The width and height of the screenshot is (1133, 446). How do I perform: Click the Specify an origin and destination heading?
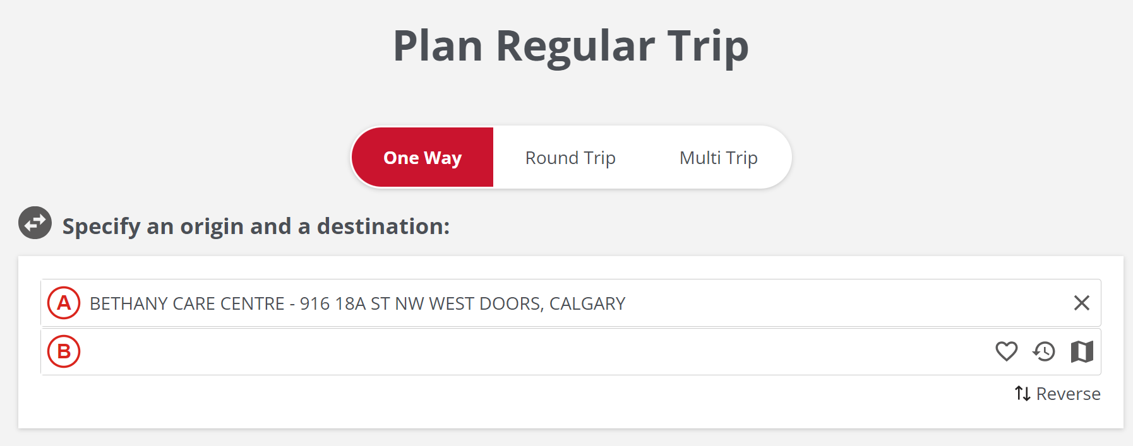[256, 226]
